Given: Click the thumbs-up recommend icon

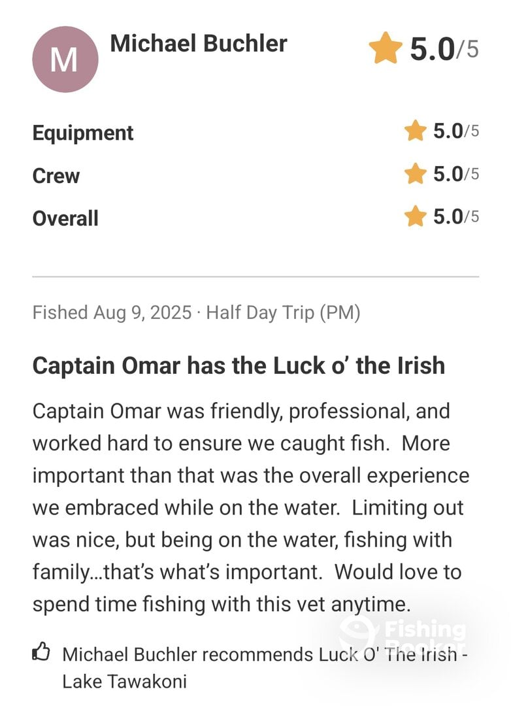Looking at the screenshot, I should (x=41, y=652).
